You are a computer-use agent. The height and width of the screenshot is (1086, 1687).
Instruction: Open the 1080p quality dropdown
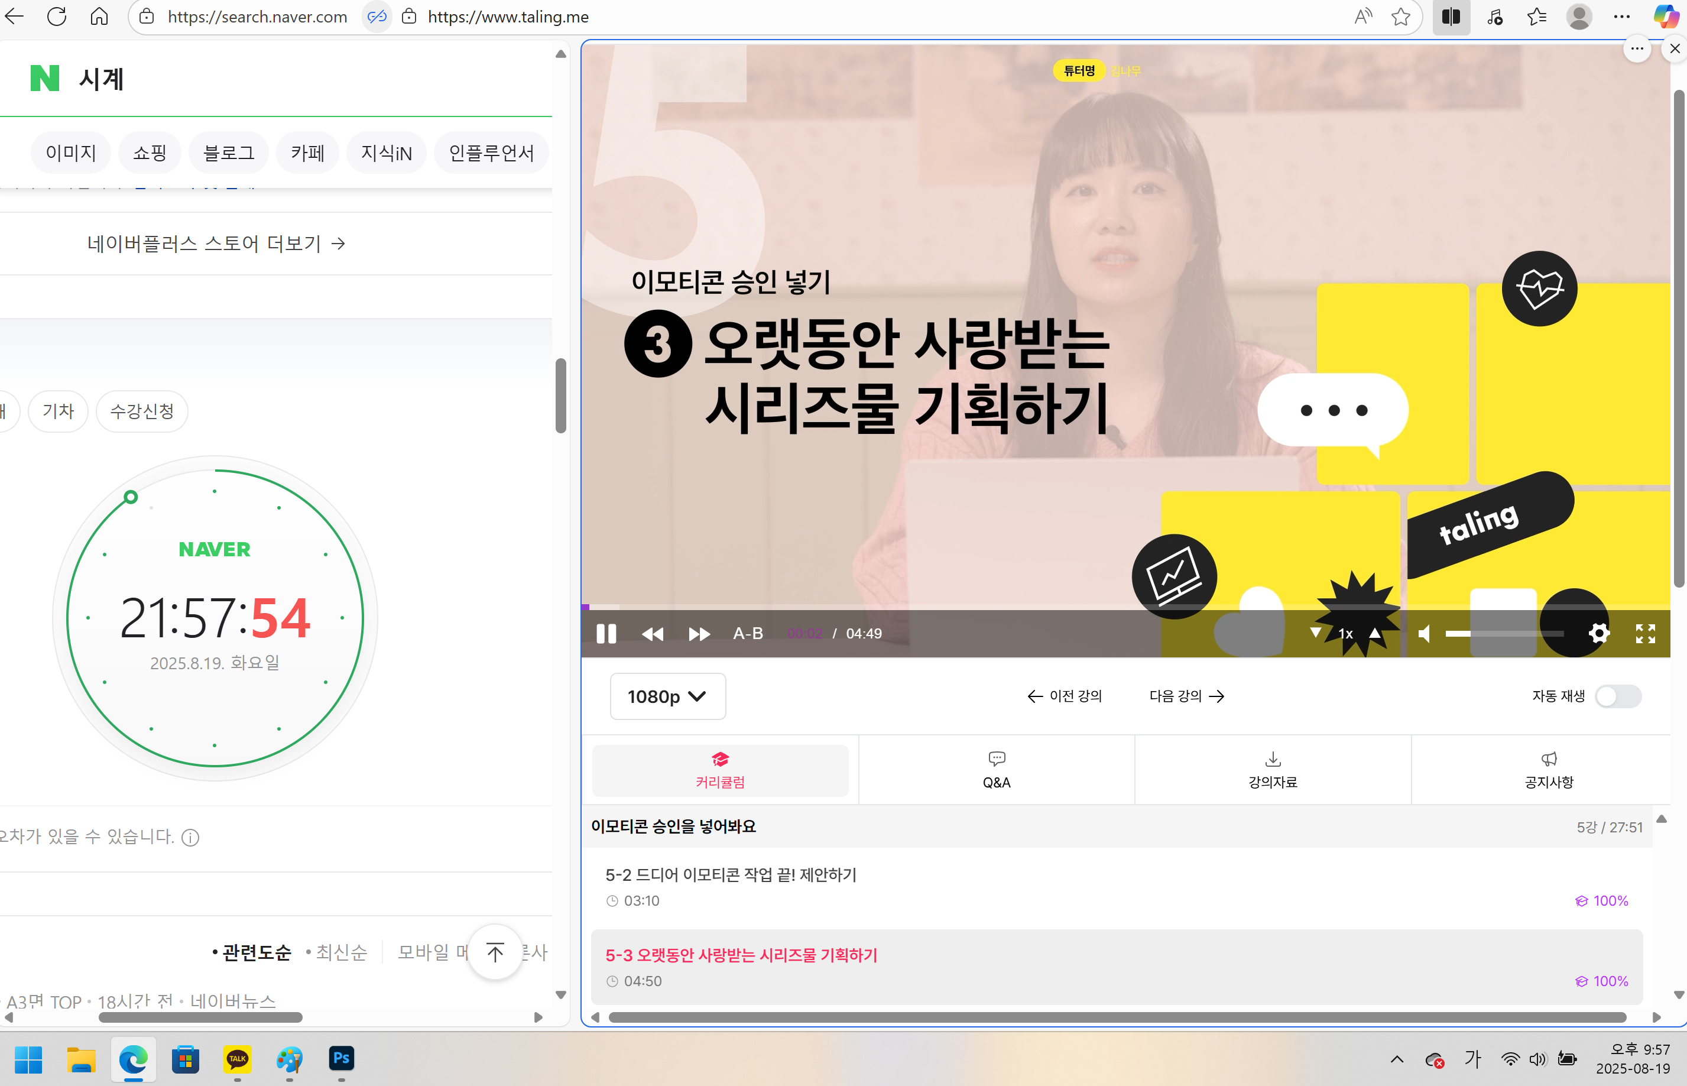click(666, 696)
